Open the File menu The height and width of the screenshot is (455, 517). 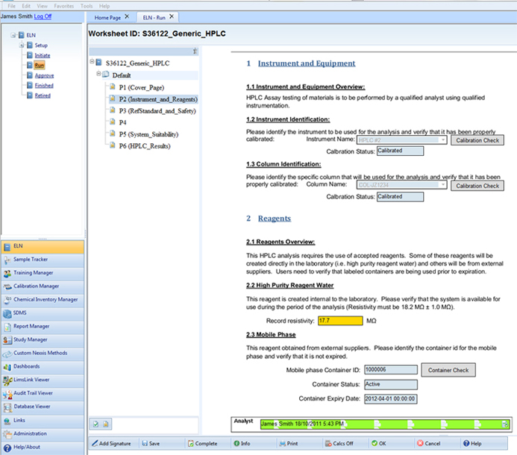(x=11, y=6)
